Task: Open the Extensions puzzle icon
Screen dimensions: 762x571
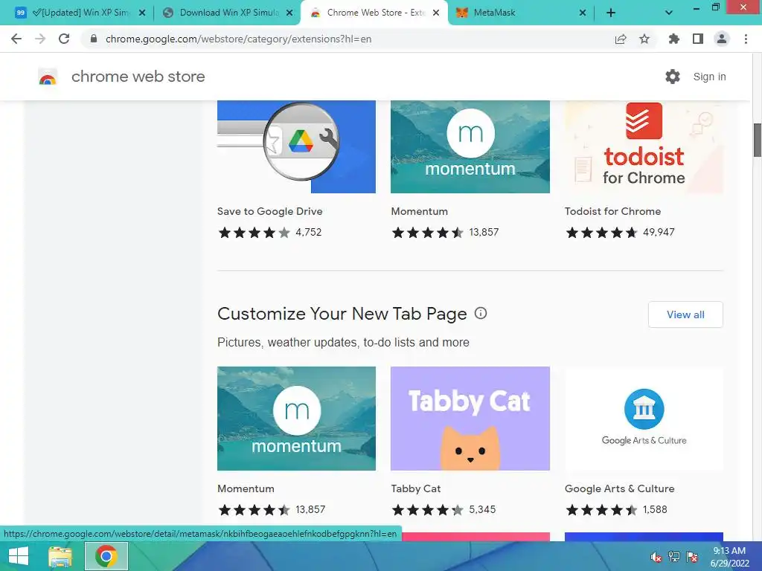Action: (x=674, y=39)
